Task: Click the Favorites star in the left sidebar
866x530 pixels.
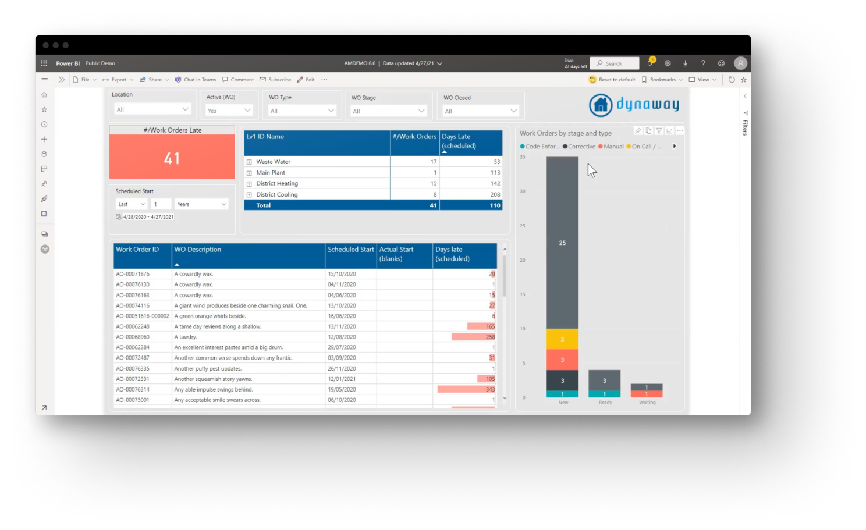Action: (x=44, y=109)
